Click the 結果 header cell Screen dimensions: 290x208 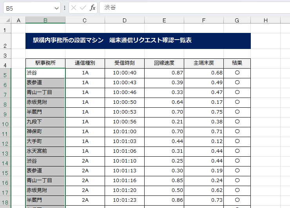237,63
